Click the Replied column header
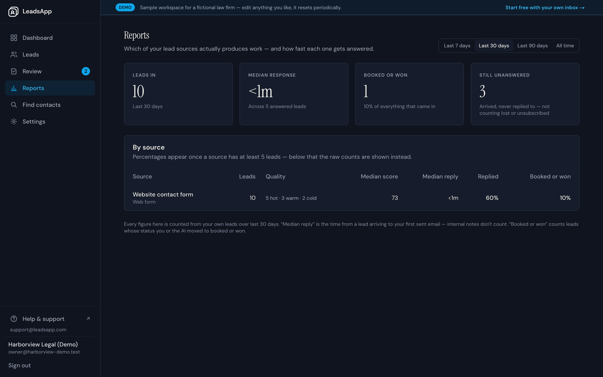This screenshot has height=377, width=603. (x=488, y=176)
